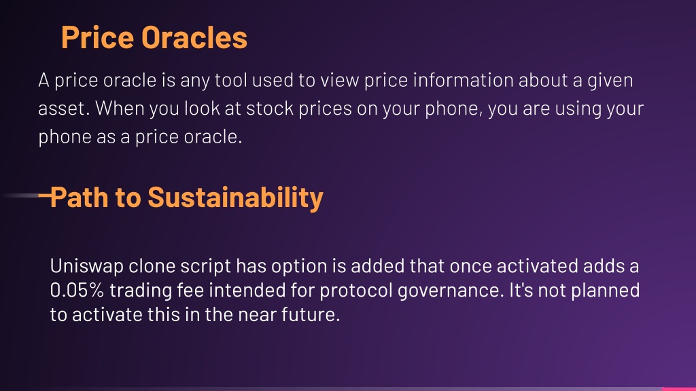Click the word 'Uniswap' in the paragraph
This screenshot has height=391, width=696.
(x=86, y=266)
